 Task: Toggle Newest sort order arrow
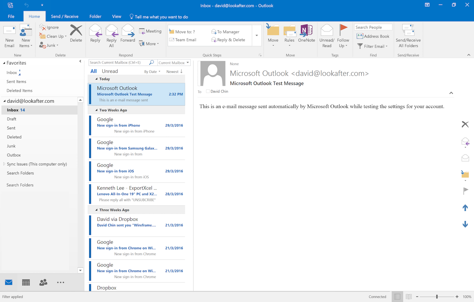point(181,72)
